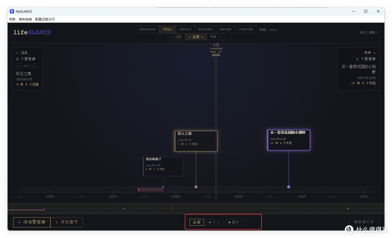Maximize the lifeGLANCE window
This screenshot has height=238, width=392.
click(366, 12)
